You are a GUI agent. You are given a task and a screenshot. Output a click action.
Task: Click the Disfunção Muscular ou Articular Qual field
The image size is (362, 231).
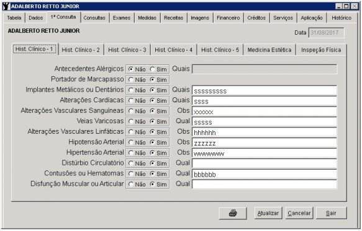click(265, 185)
